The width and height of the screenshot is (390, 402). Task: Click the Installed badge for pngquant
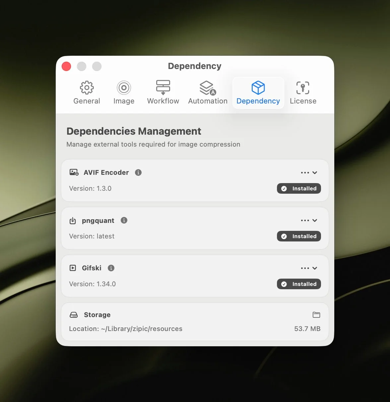point(299,236)
